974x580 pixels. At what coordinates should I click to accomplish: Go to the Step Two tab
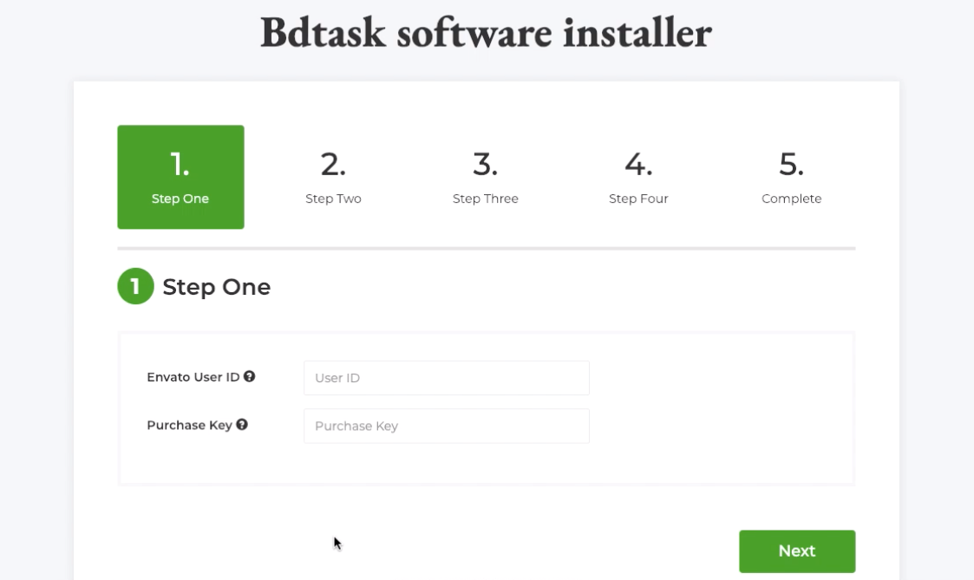[333, 179]
